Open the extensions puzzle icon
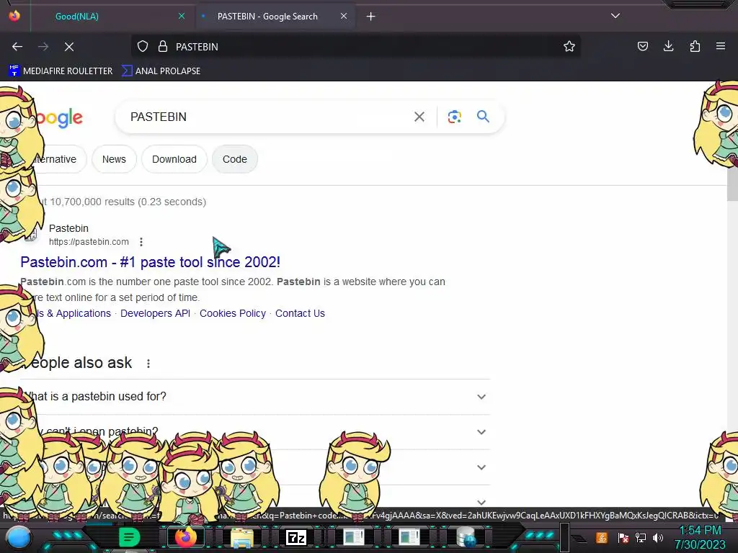 click(695, 47)
